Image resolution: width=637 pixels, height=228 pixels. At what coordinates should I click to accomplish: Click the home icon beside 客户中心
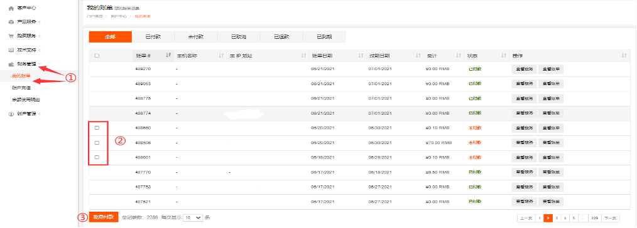pos(11,8)
